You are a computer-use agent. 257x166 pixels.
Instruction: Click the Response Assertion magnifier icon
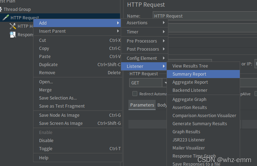point(13,34)
